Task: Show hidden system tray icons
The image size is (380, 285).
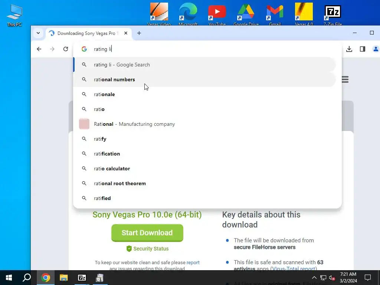Action: (314, 278)
